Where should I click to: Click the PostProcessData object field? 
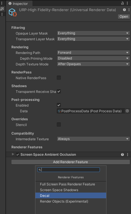(91, 111)
